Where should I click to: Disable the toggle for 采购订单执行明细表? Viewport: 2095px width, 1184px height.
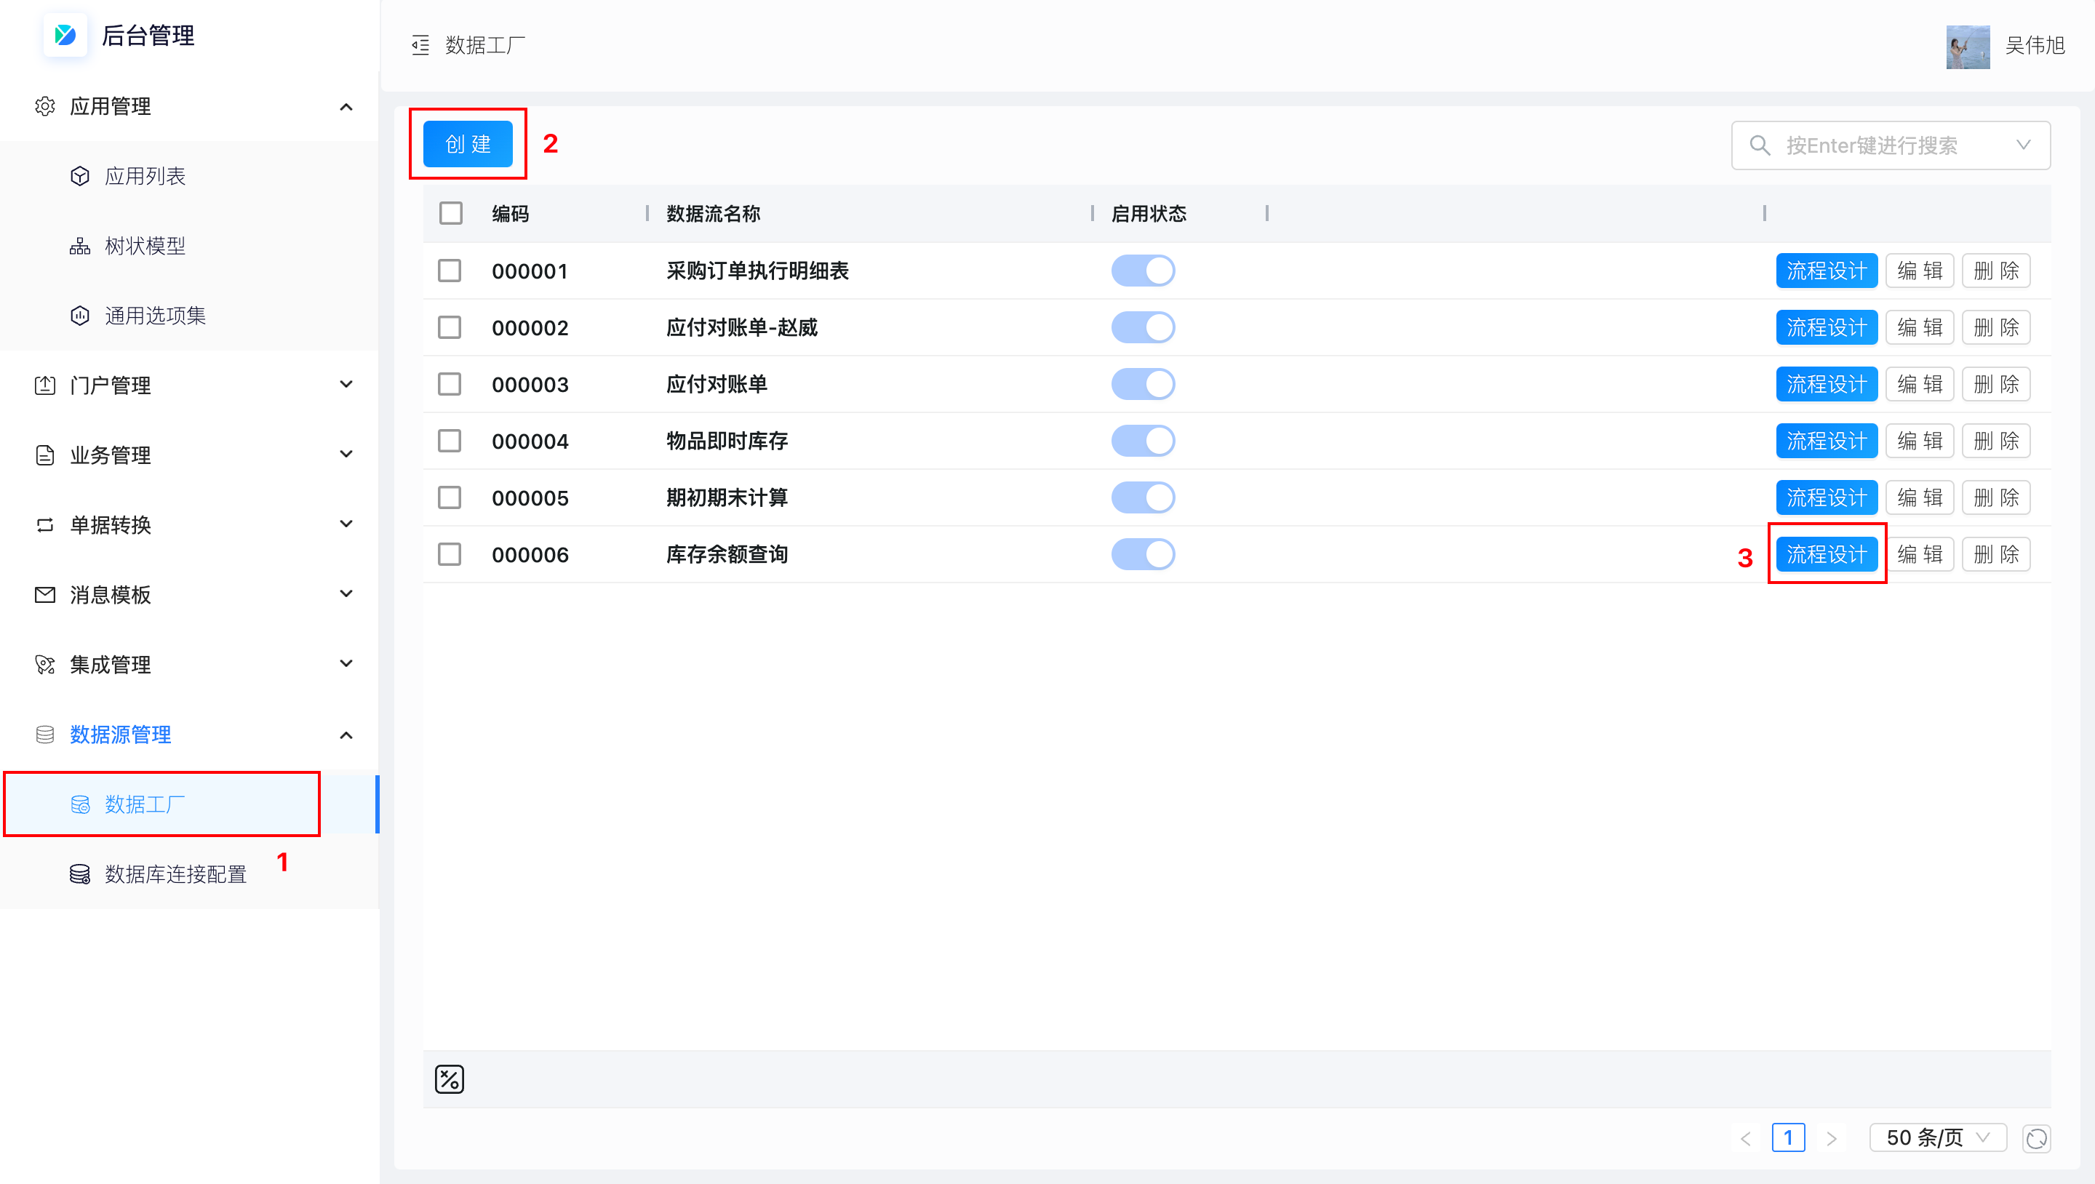(1142, 271)
